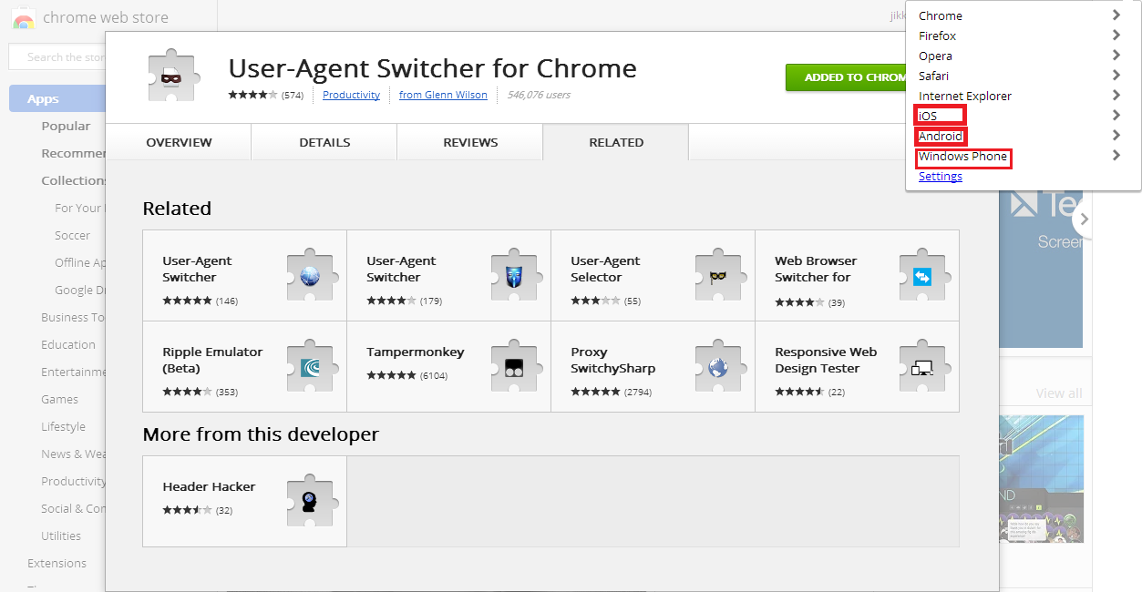Select Internet Explorer in the user-agent menu
The image size is (1142, 592).
[x=964, y=96]
